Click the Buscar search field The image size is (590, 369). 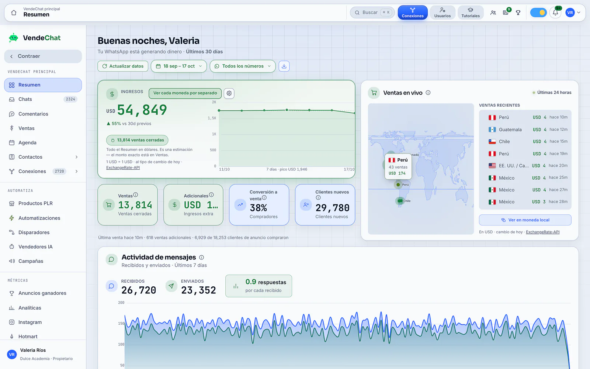[x=372, y=13]
